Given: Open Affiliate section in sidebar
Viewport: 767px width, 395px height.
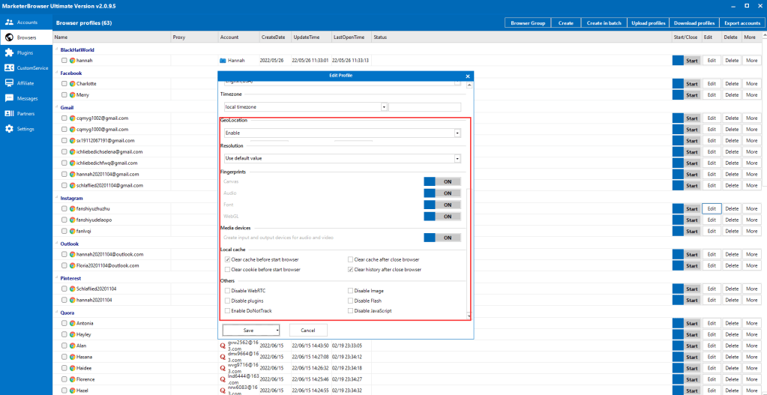Looking at the screenshot, I should click(25, 82).
